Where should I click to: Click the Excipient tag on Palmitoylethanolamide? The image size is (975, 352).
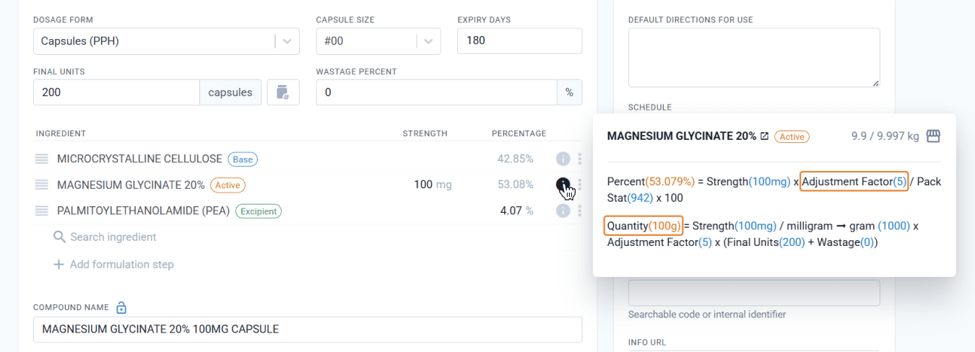tap(259, 211)
